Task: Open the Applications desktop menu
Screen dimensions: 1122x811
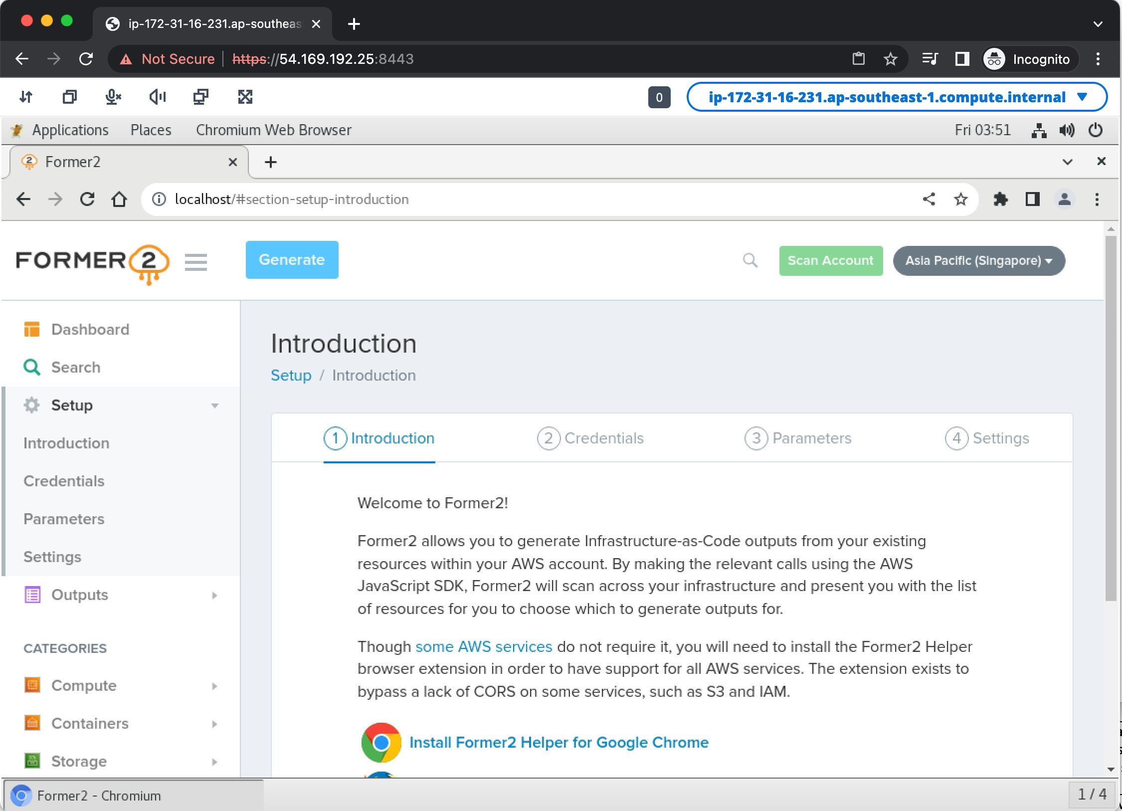Action: [x=70, y=130]
